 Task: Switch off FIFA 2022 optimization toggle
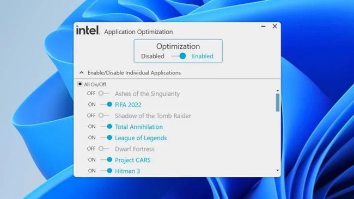tap(106, 104)
